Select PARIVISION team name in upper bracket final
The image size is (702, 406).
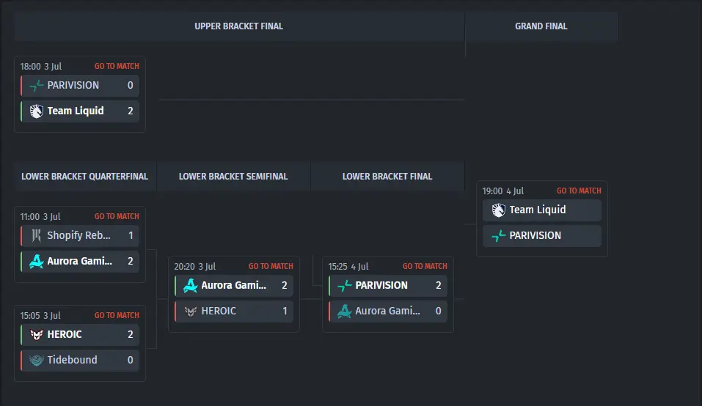coord(73,85)
